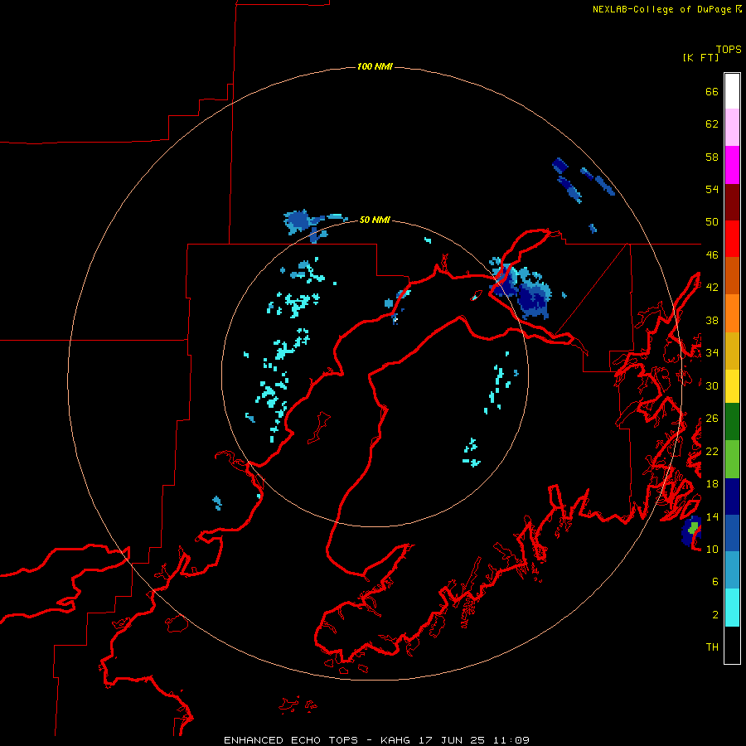Click the green-topped echo cell at right edge
Screen dimensions: 746x746
(692, 530)
